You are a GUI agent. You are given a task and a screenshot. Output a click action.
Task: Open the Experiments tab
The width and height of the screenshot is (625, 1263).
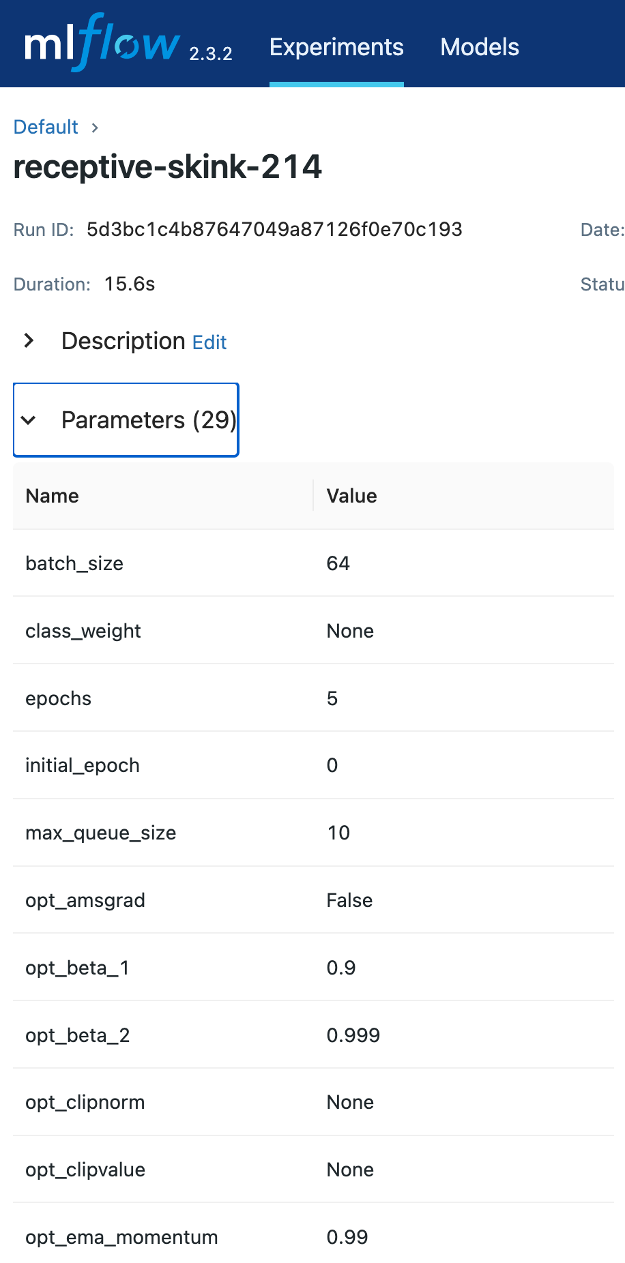[336, 46]
